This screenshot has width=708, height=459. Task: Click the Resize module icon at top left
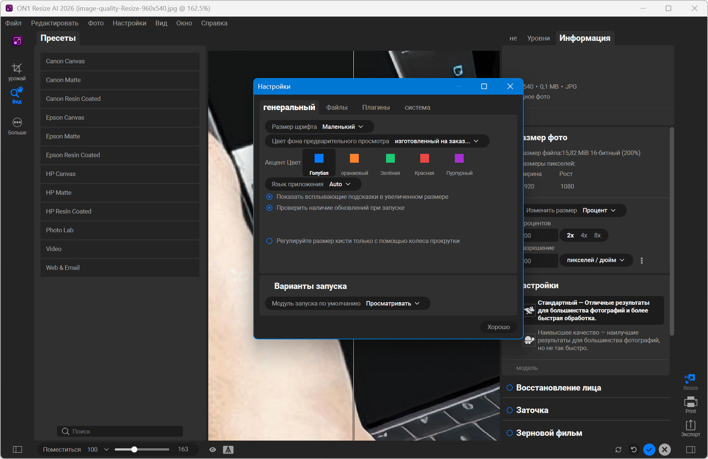[x=17, y=41]
